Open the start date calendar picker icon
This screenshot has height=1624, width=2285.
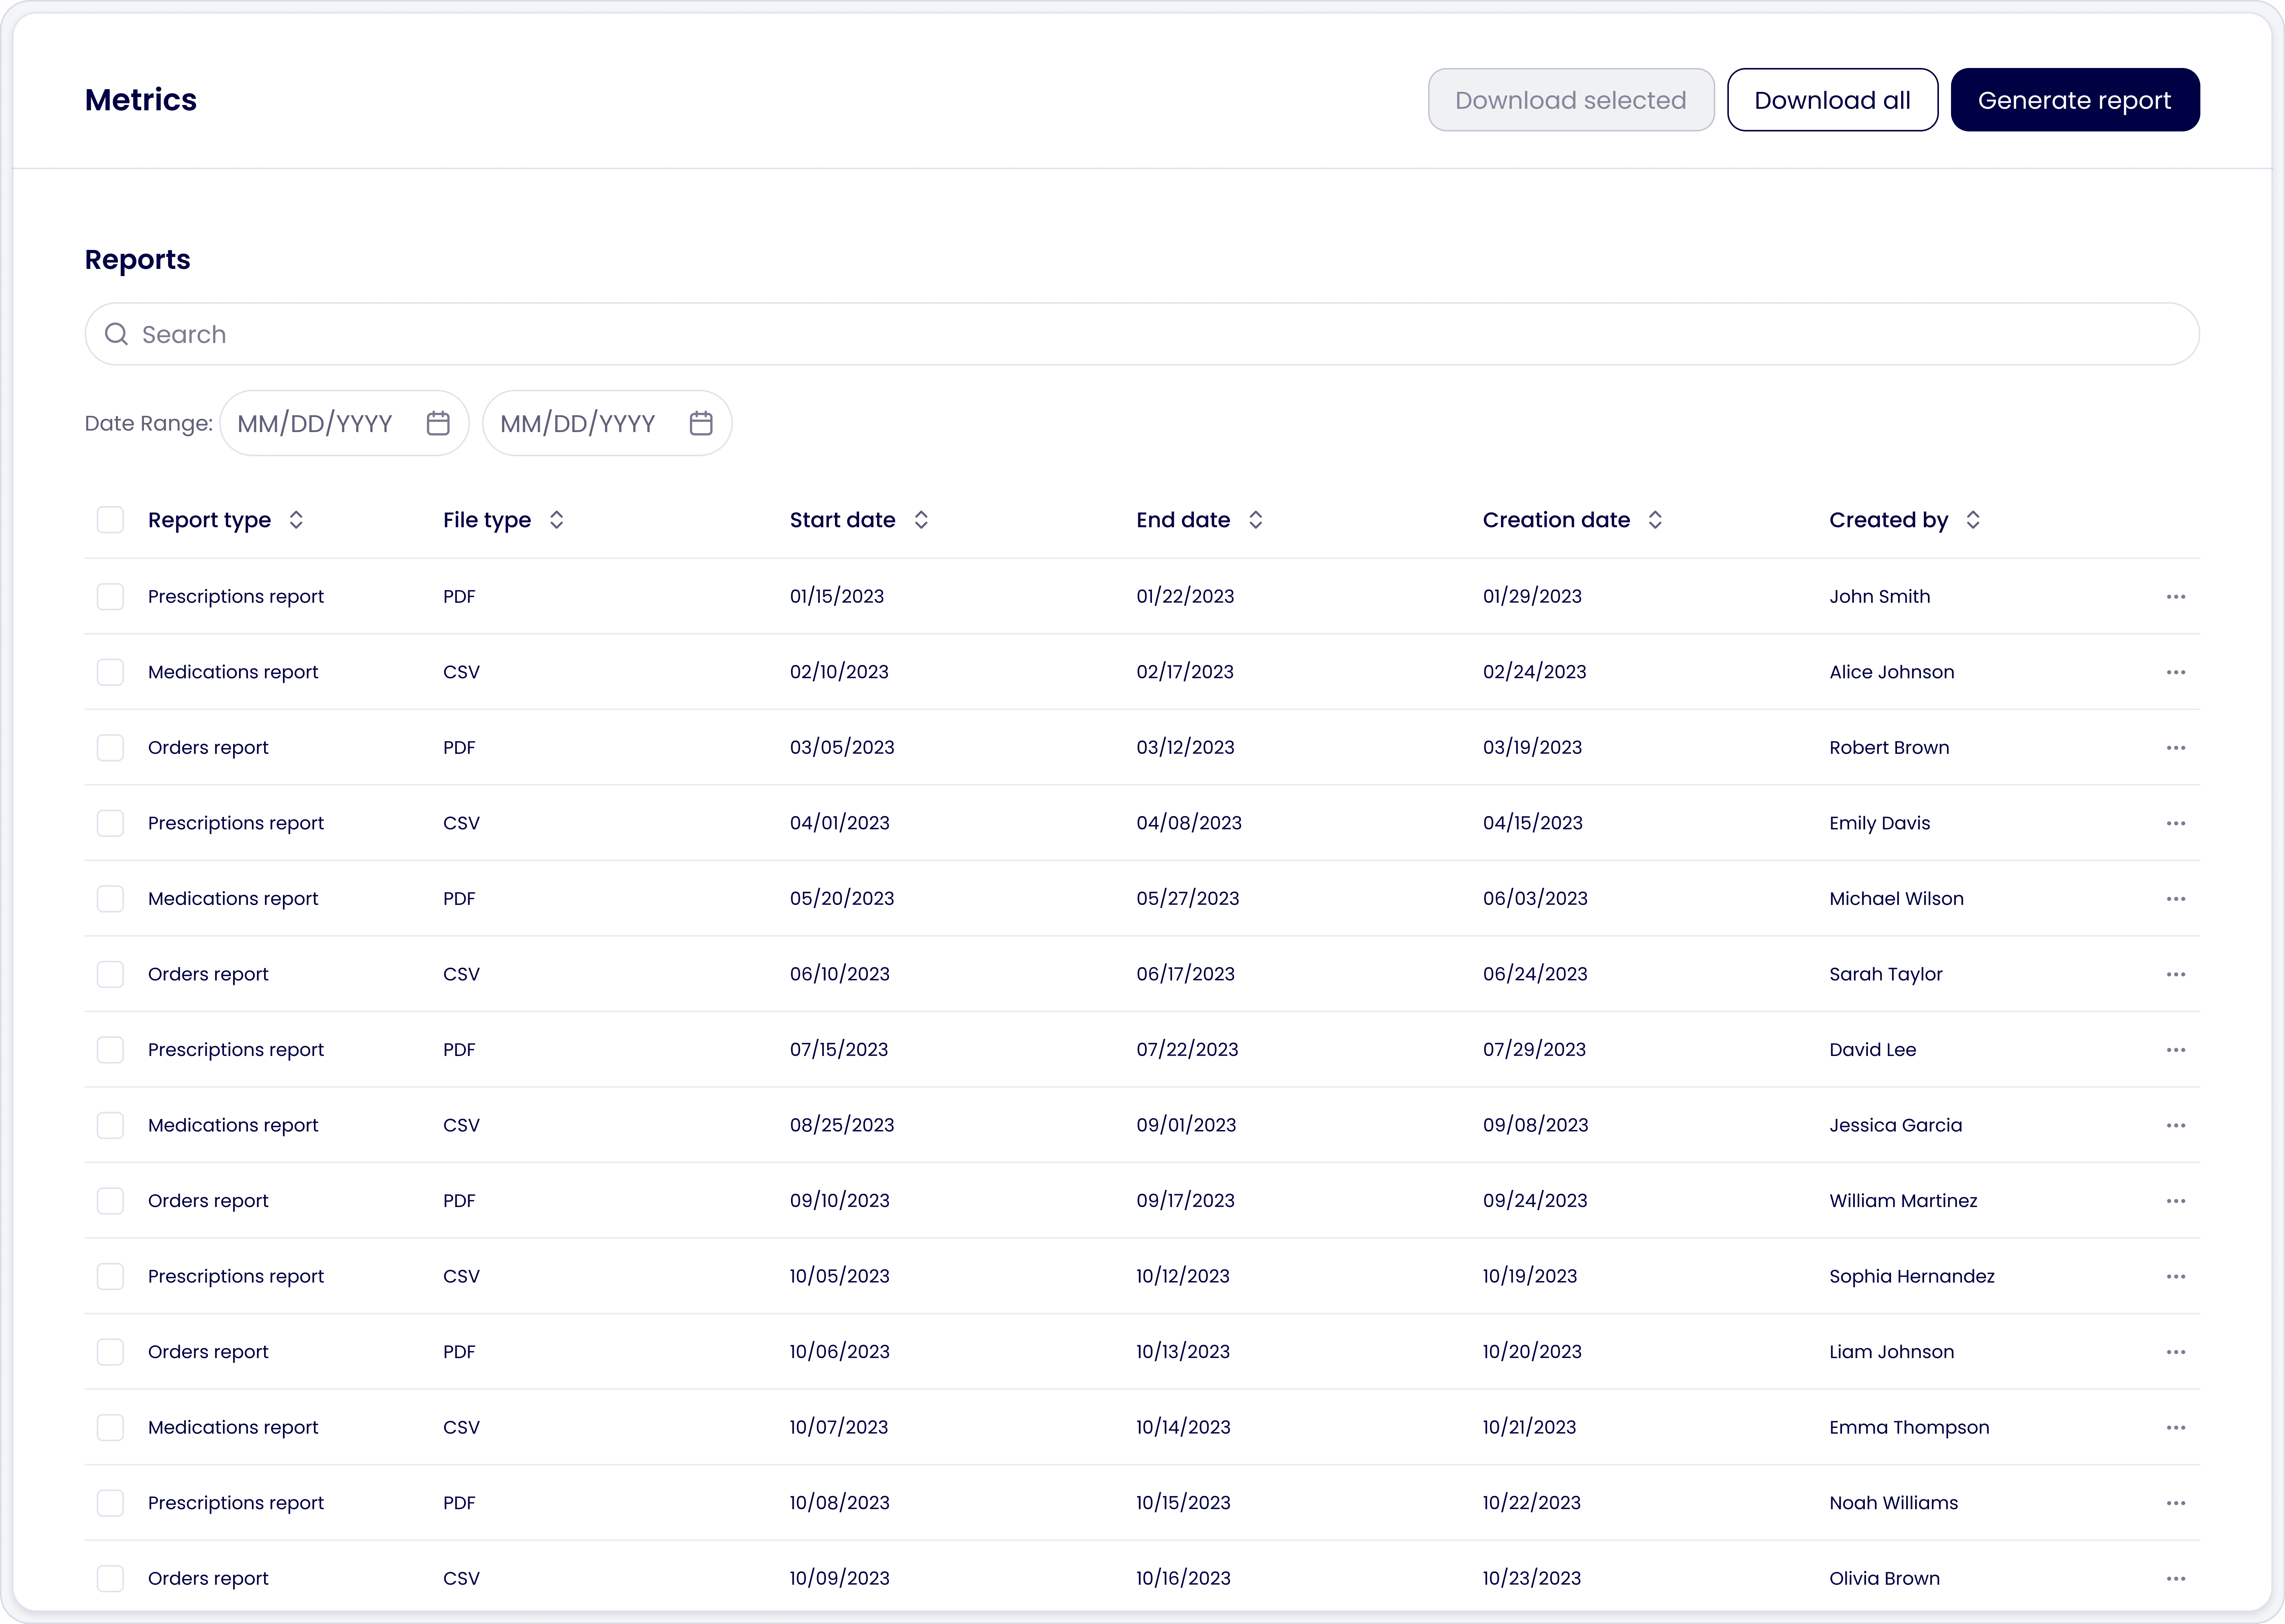[x=438, y=423]
